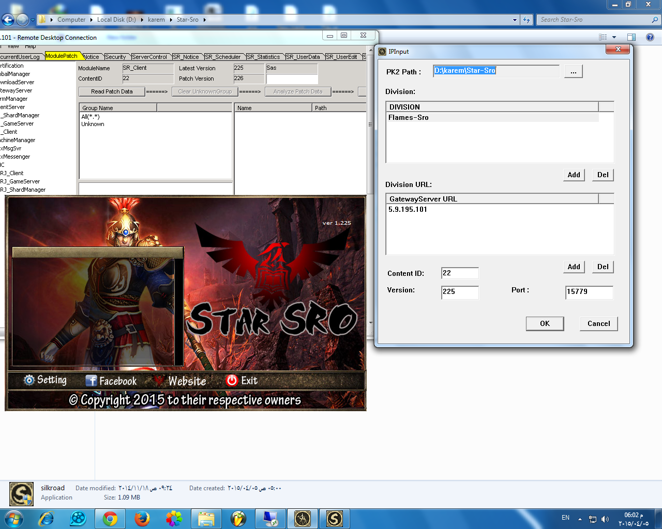Click the Port field showing 15779
The height and width of the screenshot is (529, 662).
[x=589, y=292]
